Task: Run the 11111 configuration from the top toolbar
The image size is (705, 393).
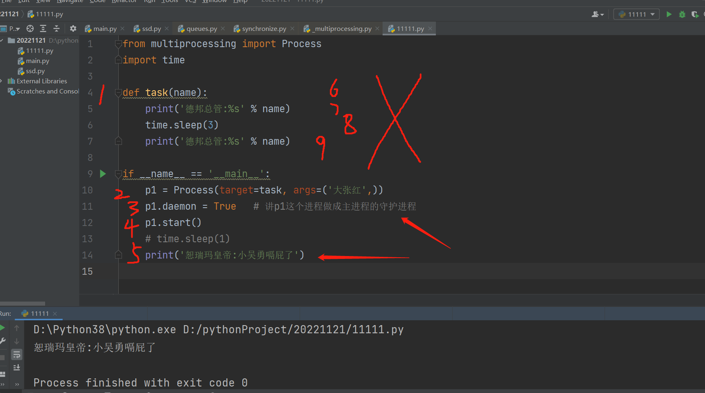Action: click(669, 14)
